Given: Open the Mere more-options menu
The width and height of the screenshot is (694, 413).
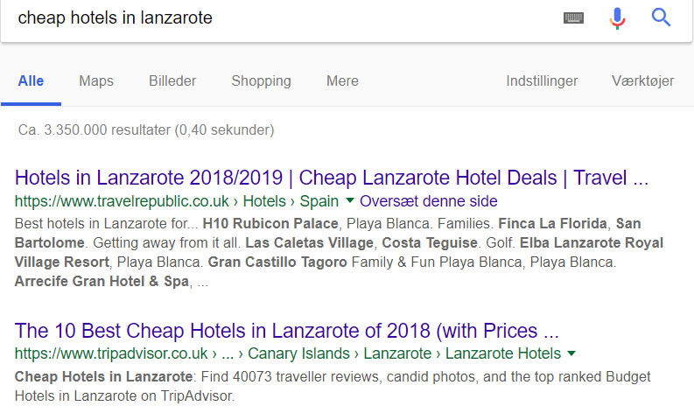Looking at the screenshot, I should point(342,81).
